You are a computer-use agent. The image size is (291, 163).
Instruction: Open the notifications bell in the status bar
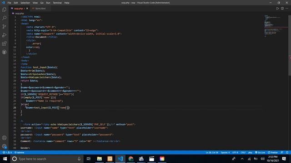point(287,153)
